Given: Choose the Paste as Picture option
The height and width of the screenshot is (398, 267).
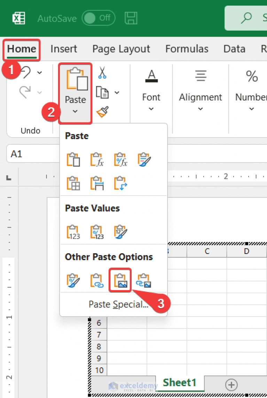Looking at the screenshot, I should (120, 280).
